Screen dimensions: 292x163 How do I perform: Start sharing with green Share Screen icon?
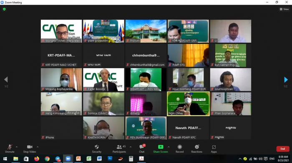[161, 149]
